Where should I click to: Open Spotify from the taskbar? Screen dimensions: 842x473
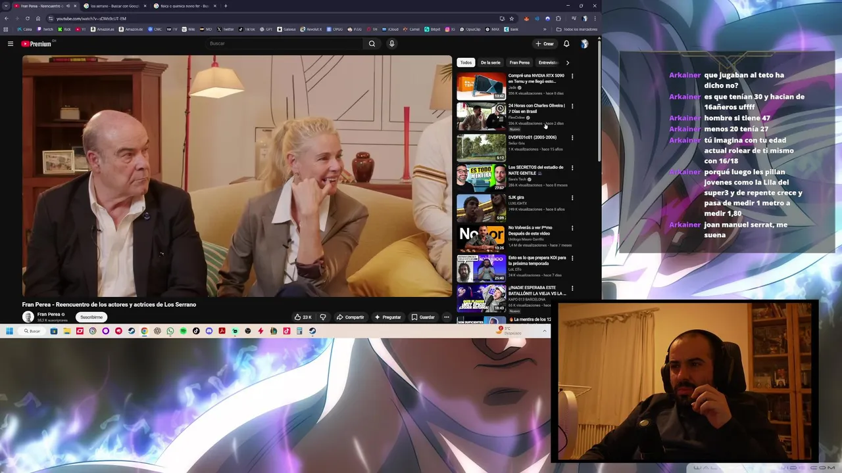click(x=183, y=331)
